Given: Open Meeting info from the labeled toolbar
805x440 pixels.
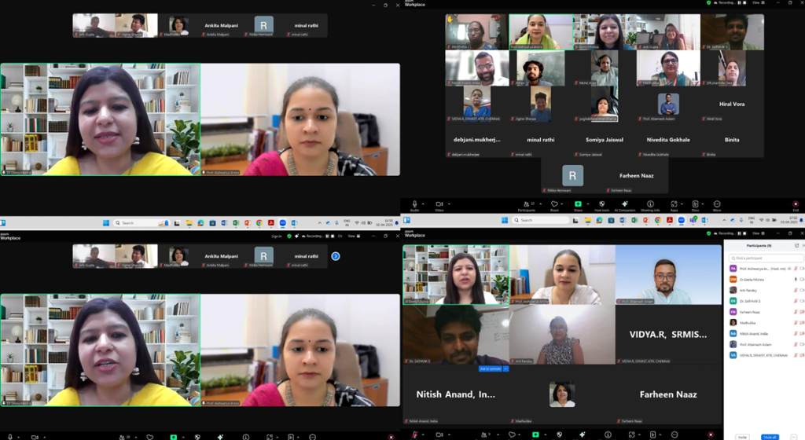Looking at the screenshot, I should tap(650, 205).
